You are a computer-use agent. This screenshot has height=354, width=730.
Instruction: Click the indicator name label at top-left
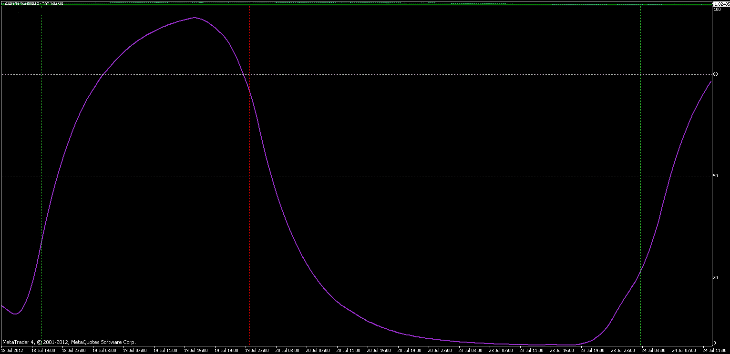(33, 4)
